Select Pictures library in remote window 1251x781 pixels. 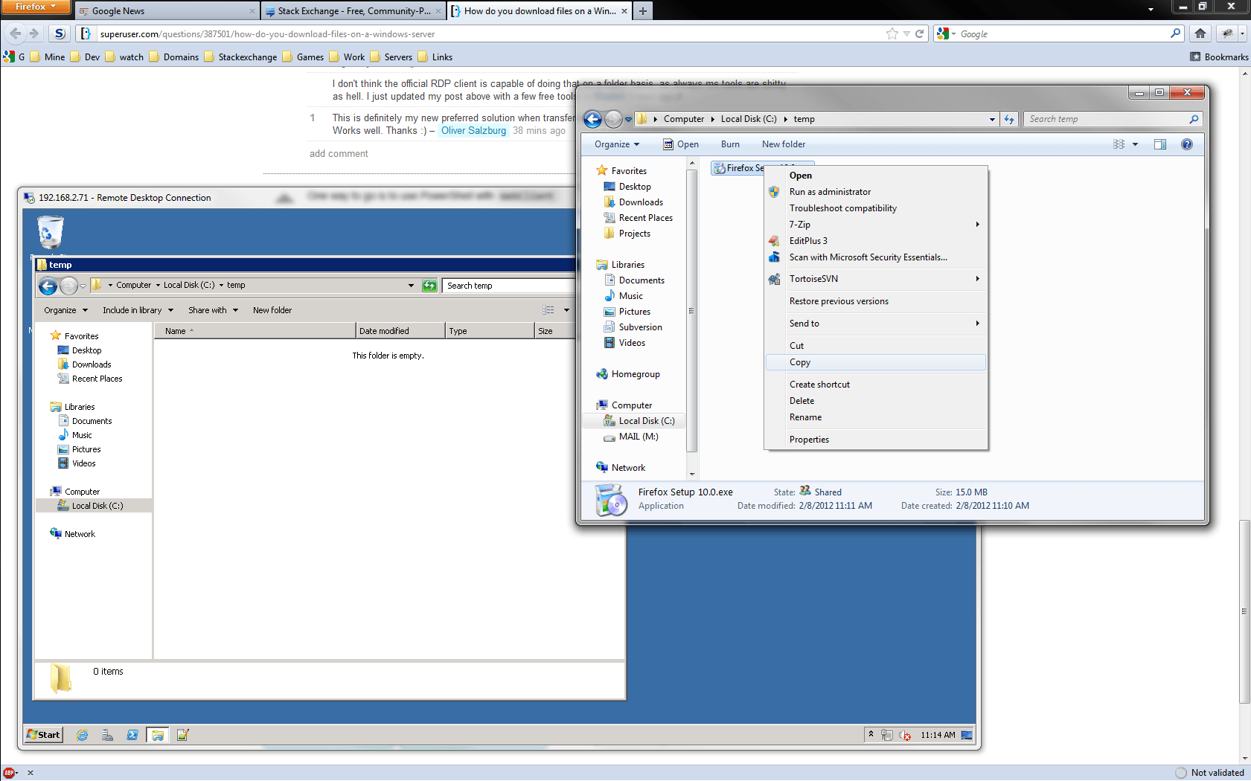pos(79,449)
